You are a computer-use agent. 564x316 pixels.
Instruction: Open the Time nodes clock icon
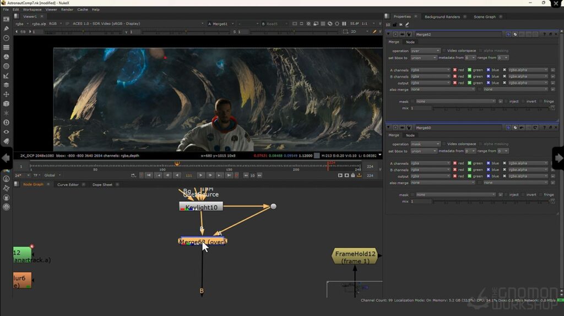pyautogui.click(x=6, y=38)
